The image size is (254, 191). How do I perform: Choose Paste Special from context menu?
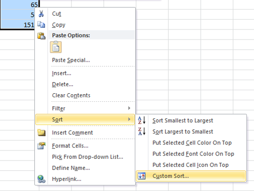tap(71, 60)
